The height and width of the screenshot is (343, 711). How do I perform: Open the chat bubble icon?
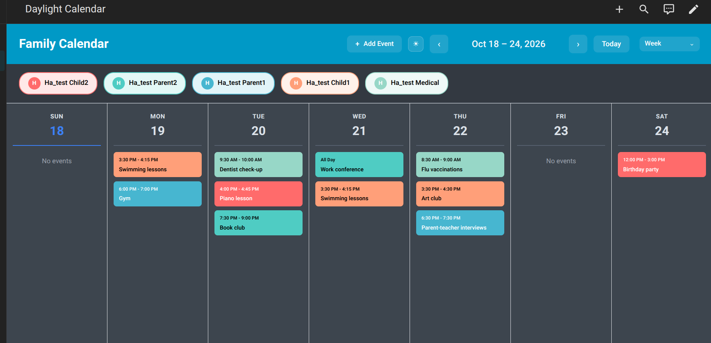click(x=669, y=9)
